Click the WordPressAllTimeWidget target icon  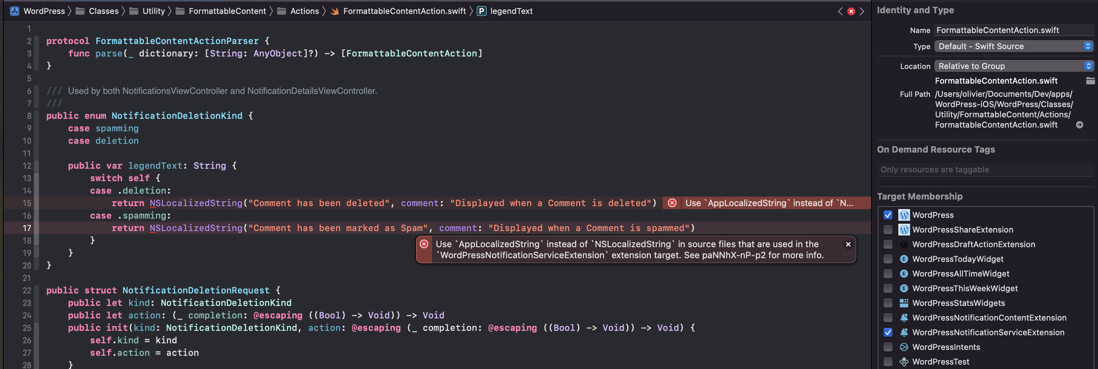(904, 274)
